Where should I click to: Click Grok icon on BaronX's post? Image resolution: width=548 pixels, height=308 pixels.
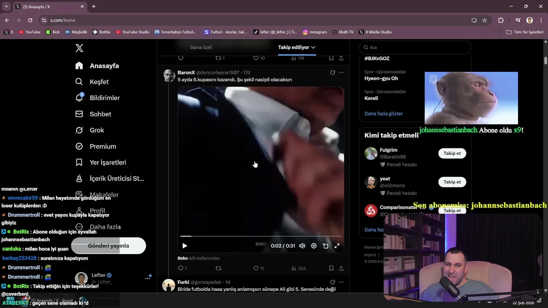[332, 72]
